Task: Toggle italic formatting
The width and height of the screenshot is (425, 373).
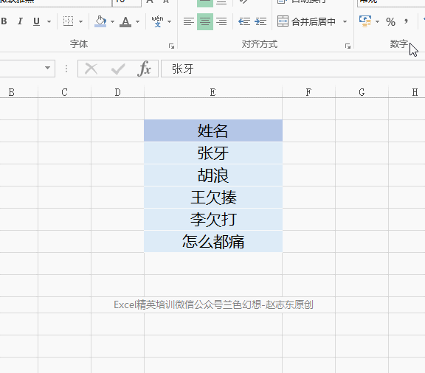Action: [20, 21]
